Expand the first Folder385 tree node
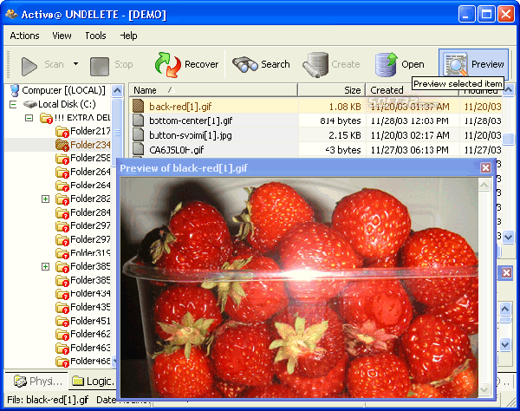The image size is (520, 411). (x=45, y=267)
